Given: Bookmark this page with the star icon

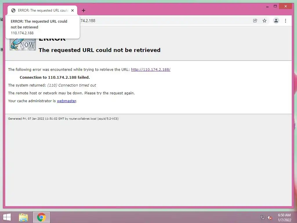Looking at the screenshot, I should tap(265, 21).
